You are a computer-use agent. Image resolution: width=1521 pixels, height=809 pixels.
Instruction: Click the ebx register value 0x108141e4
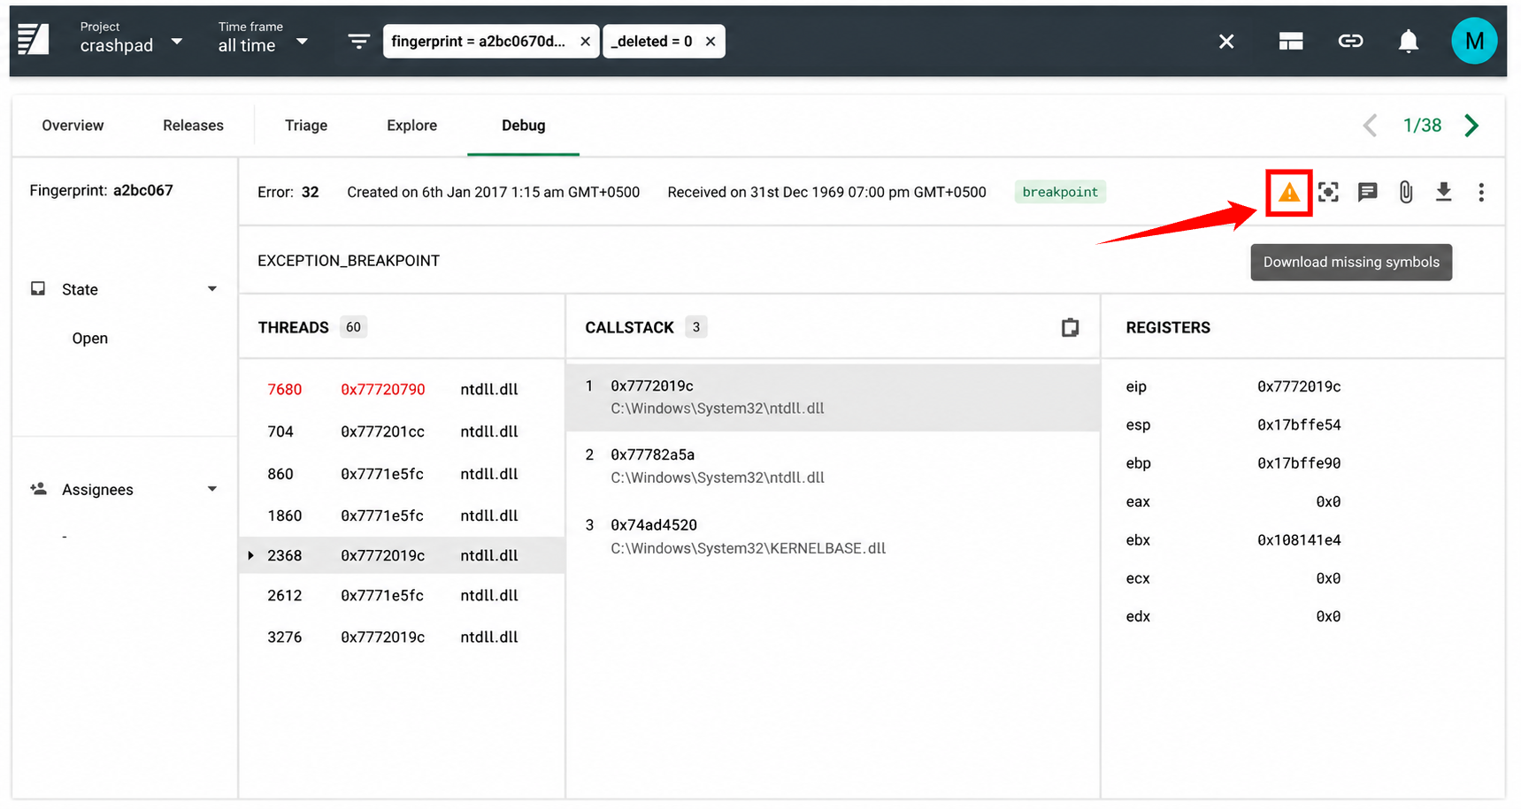(x=1299, y=540)
